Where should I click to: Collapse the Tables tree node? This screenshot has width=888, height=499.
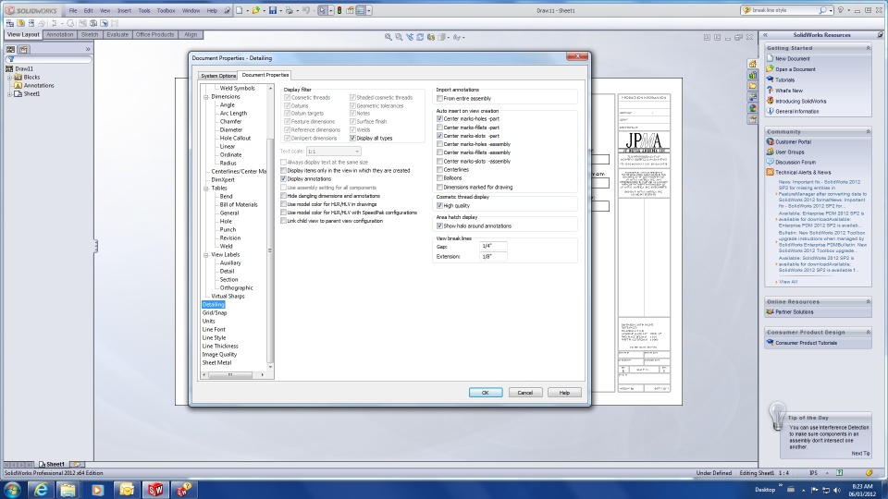206,188
